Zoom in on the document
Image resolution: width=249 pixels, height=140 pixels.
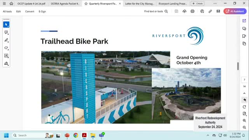coord(244,121)
